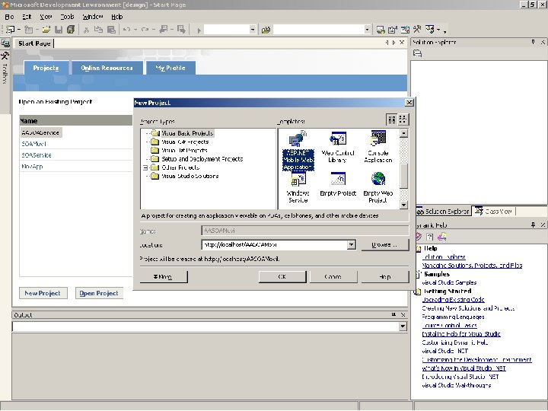
Task: Click the templates list scroll-down arrow
Action: click(403, 205)
